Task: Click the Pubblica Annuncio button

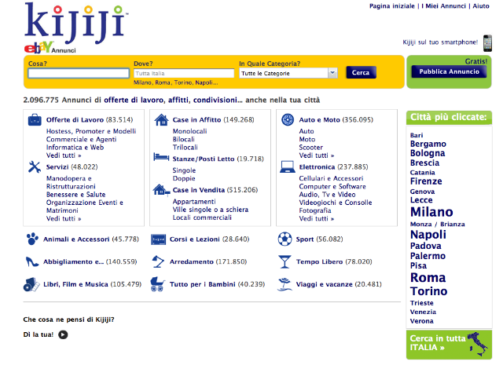Action: pos(449,71)
